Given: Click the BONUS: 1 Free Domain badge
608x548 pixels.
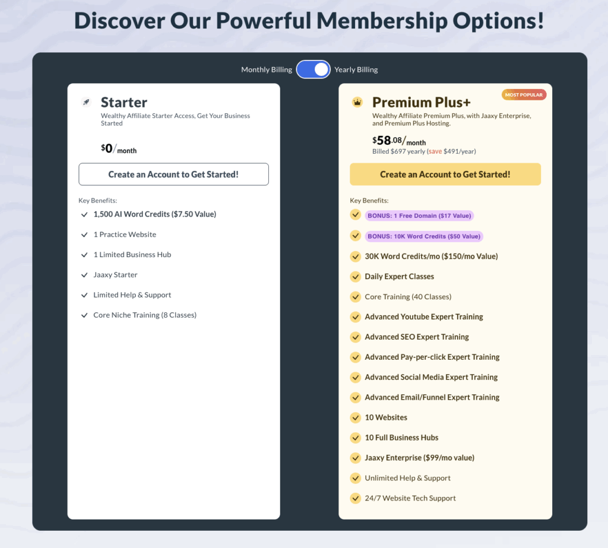Looking at the screenshot, I should (x=419, y=216).
